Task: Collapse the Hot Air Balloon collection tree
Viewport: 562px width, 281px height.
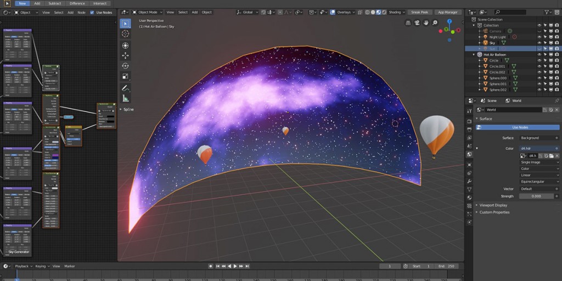Action: tap(474, 55)
